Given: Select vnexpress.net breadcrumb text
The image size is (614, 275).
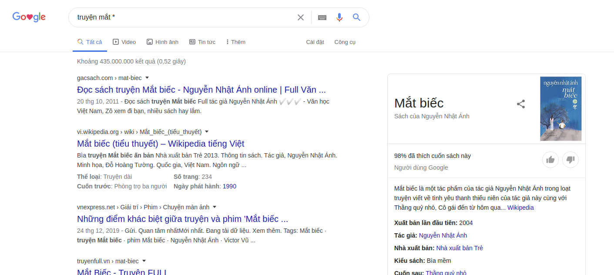Looking at the screenshot, I should coord(143,207).
